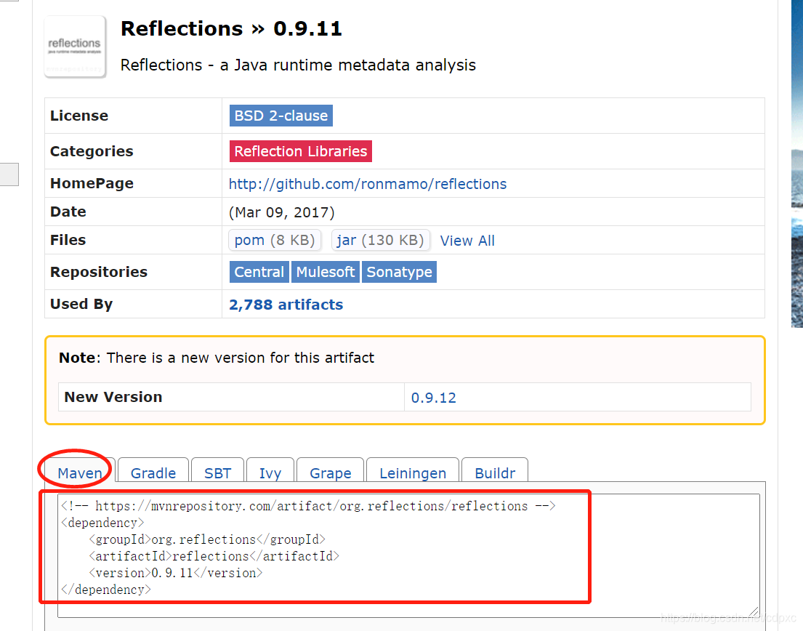Switch to the SBT tab
Image resolution: width=803 pixels, height=631 pixels.
click(x=218, y=472)
